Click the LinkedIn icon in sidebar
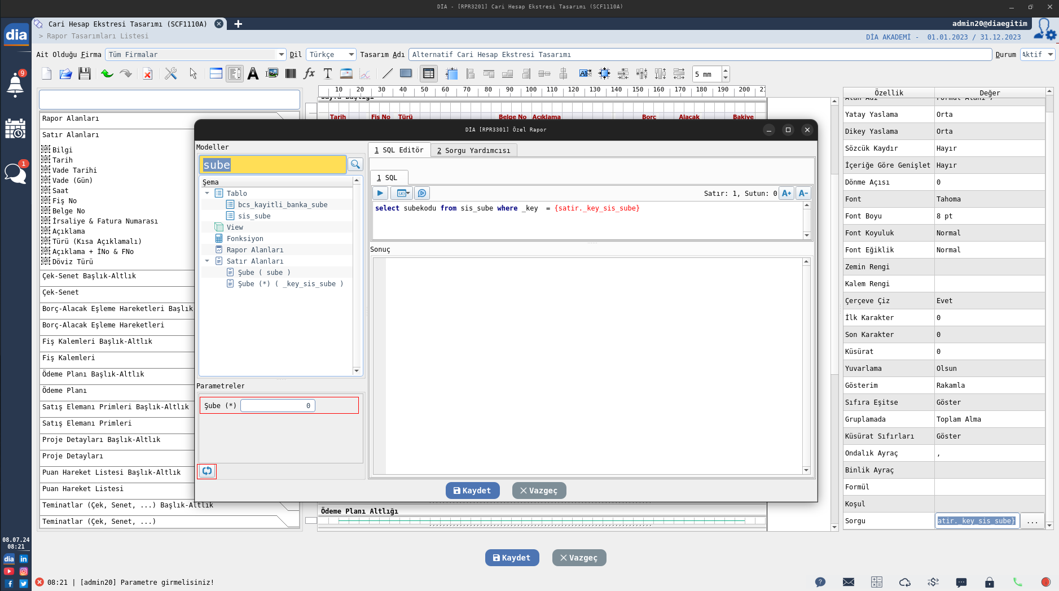1059x591 pixels. (x=24, y=559)
